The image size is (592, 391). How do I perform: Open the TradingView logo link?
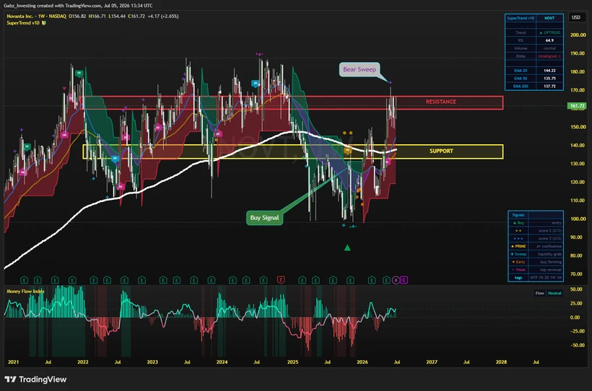[35, 379]
